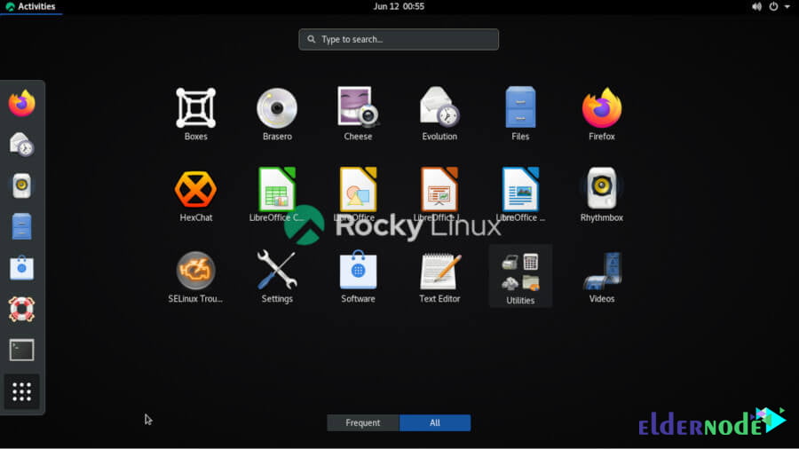Click the power icon in top bar

pyautogui.click(x=773, y=6)
